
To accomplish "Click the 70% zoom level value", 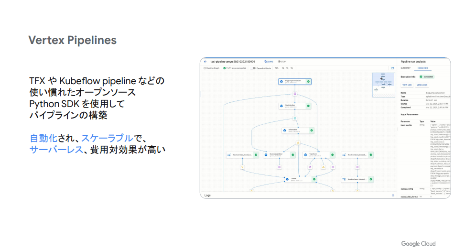I will [x=277, y=68].
